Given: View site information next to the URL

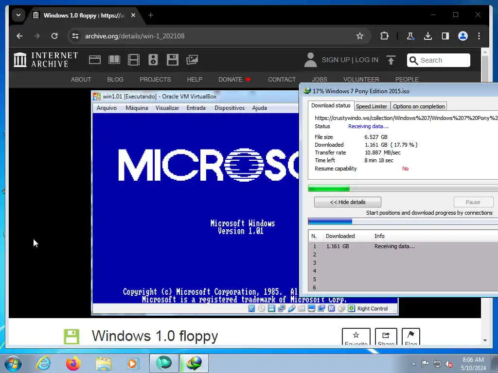Looking at the screenshot, I should pyautogui.click(x=75, y=36).
